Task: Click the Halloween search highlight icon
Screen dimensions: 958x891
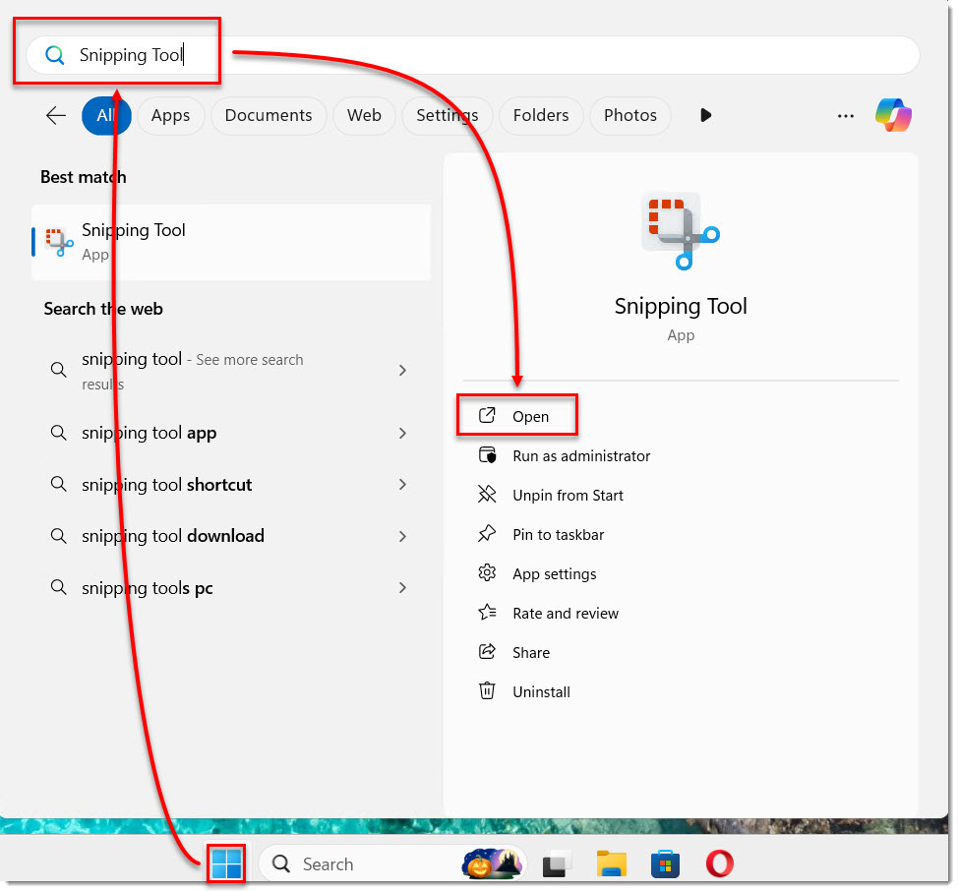Action: [493, 863]
